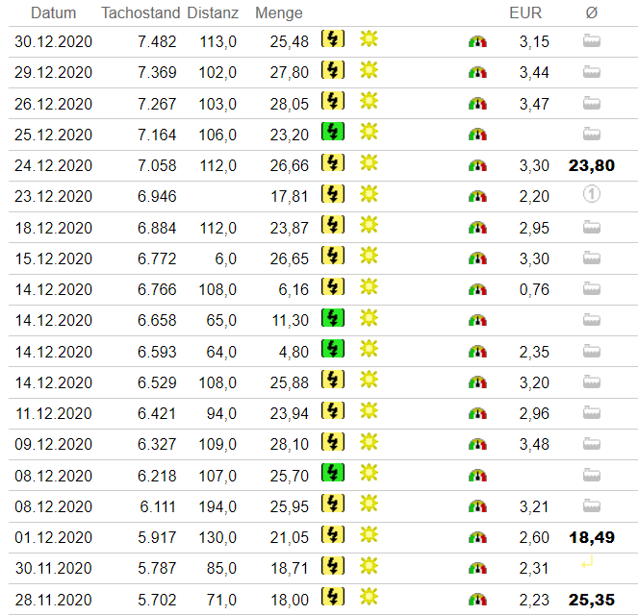638x615 pixels.
Task: Click the EUR column header
Action: (525, 12)
